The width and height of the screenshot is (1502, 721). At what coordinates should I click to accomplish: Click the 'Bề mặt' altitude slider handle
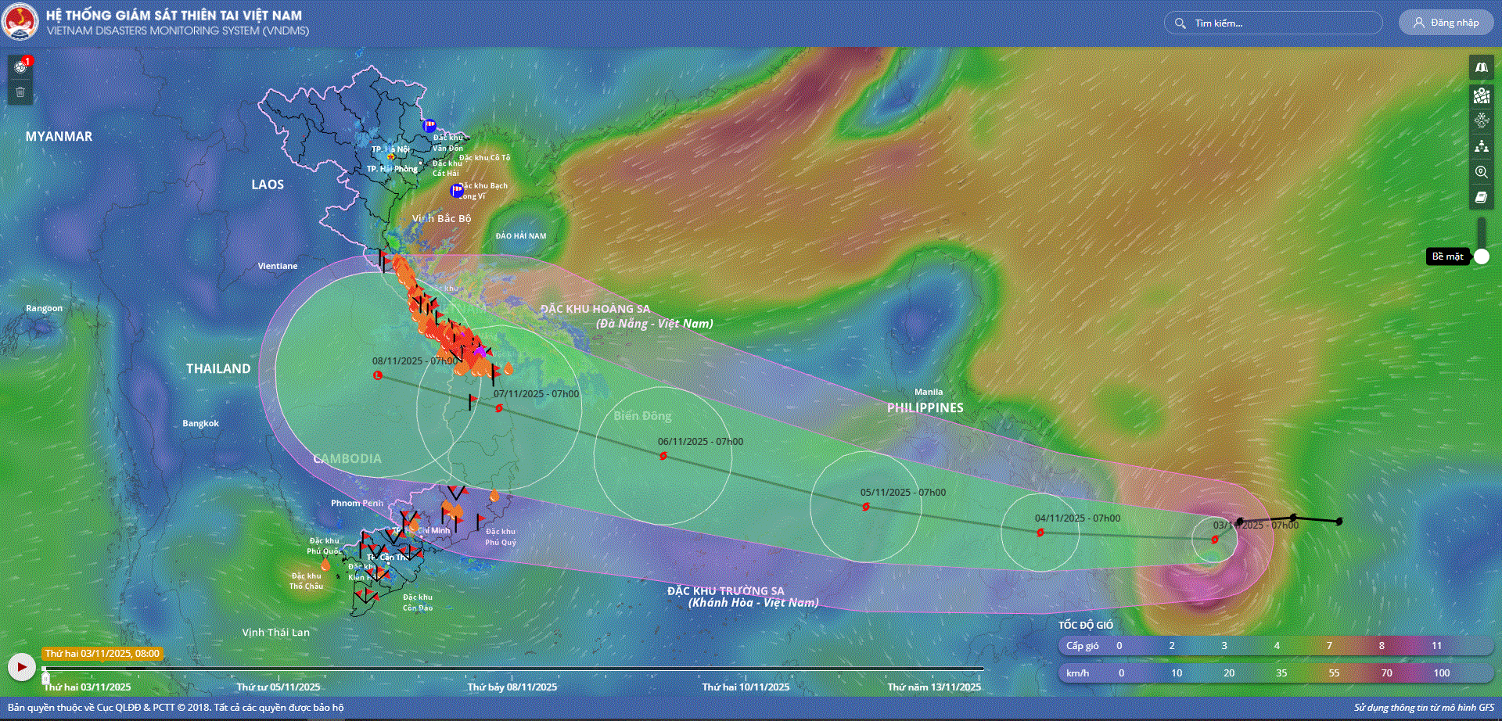(1481, 256)
